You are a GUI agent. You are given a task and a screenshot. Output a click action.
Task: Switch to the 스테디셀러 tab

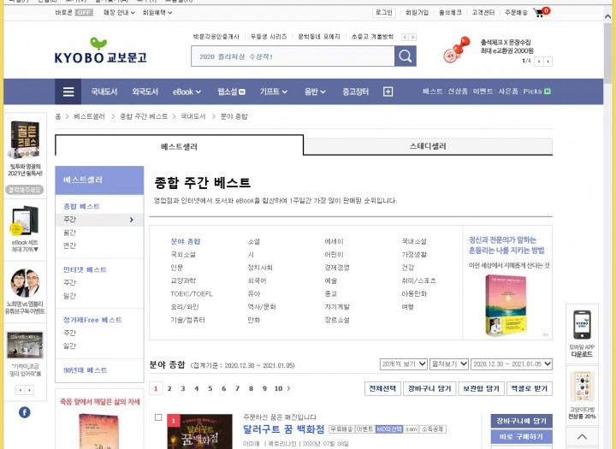coord(428,146)
